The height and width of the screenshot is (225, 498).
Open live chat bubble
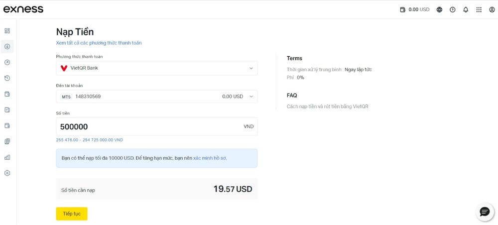484,212
